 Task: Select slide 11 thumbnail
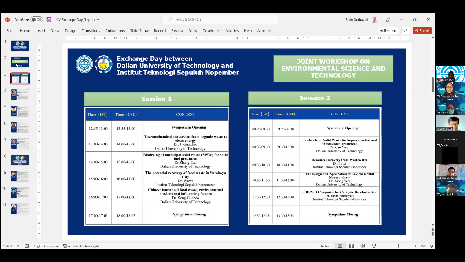tap(20, 209)
